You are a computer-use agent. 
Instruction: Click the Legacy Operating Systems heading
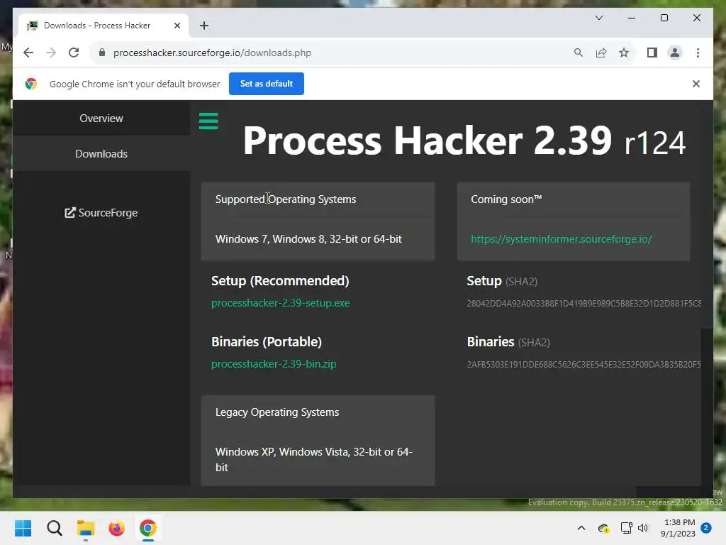(277, 412)
